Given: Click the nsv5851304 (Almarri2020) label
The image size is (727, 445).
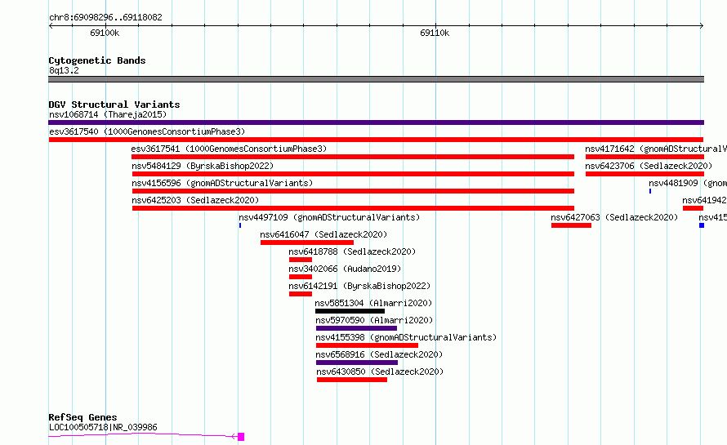Looking at the screenshot, I should point(373,303).
